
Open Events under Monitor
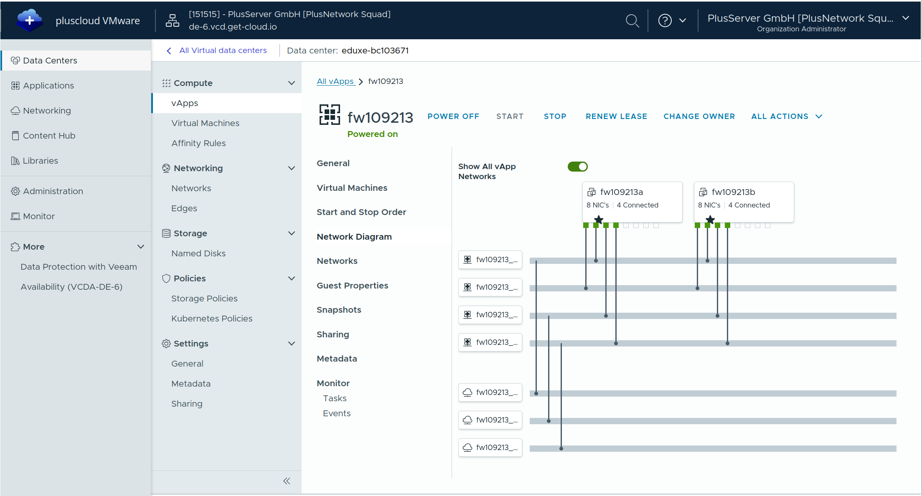[x=337, y=413]
